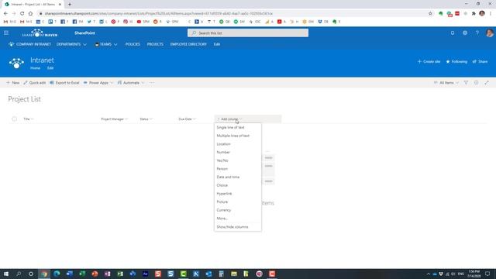Choose Yes/No column type
Viewport: 496px width, 279px height.
(x=238, y=160)
